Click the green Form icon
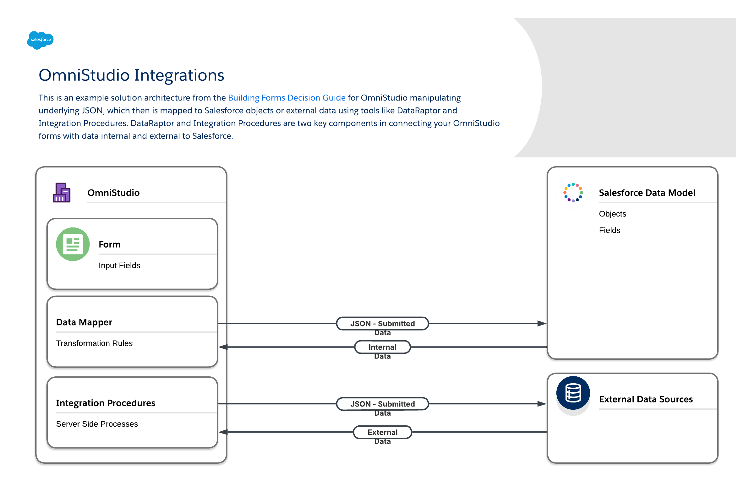Image resolution: width=754 pixels, height=481 pixels. (73, 244)
